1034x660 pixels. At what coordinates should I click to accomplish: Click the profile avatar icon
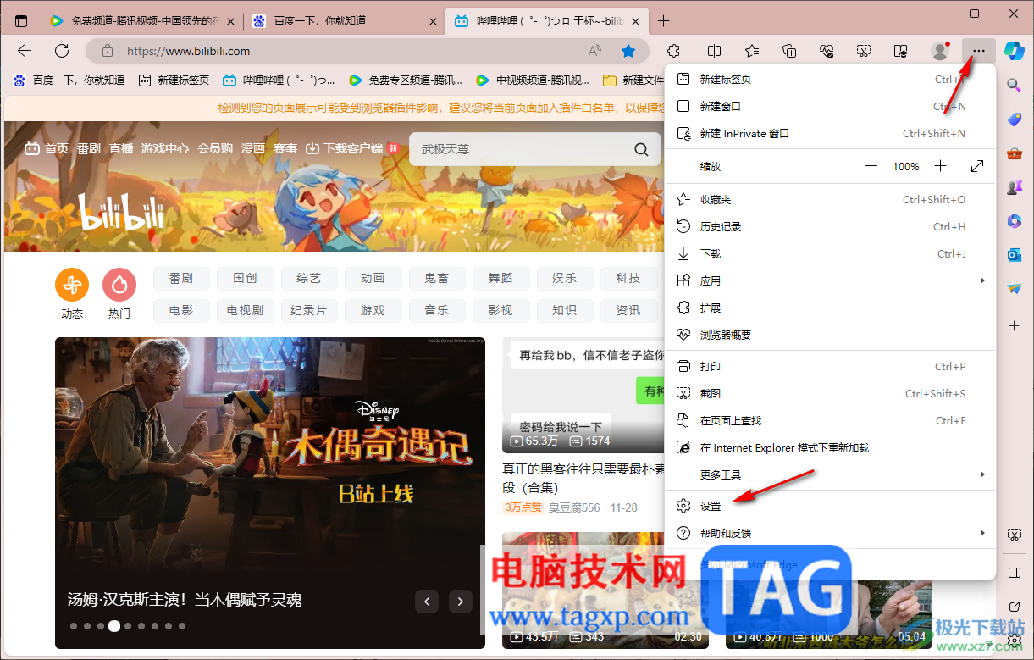pos(940,51)
